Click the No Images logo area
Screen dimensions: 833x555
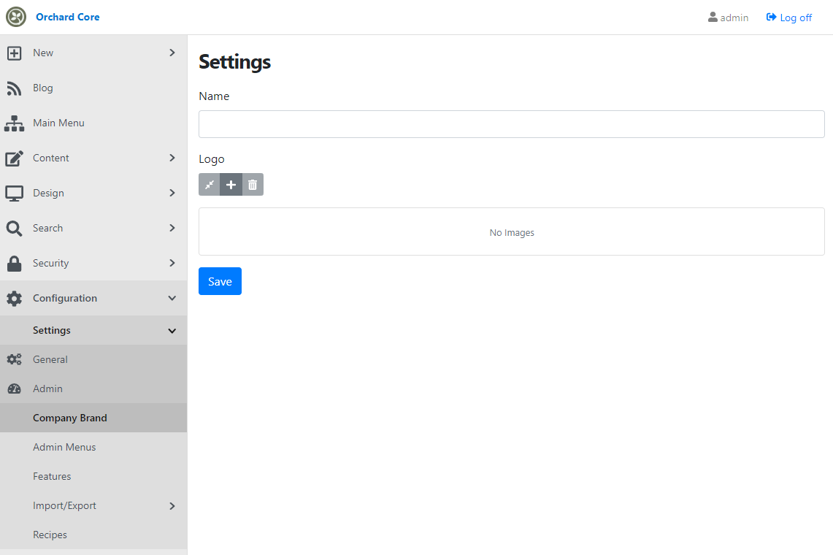512,231
